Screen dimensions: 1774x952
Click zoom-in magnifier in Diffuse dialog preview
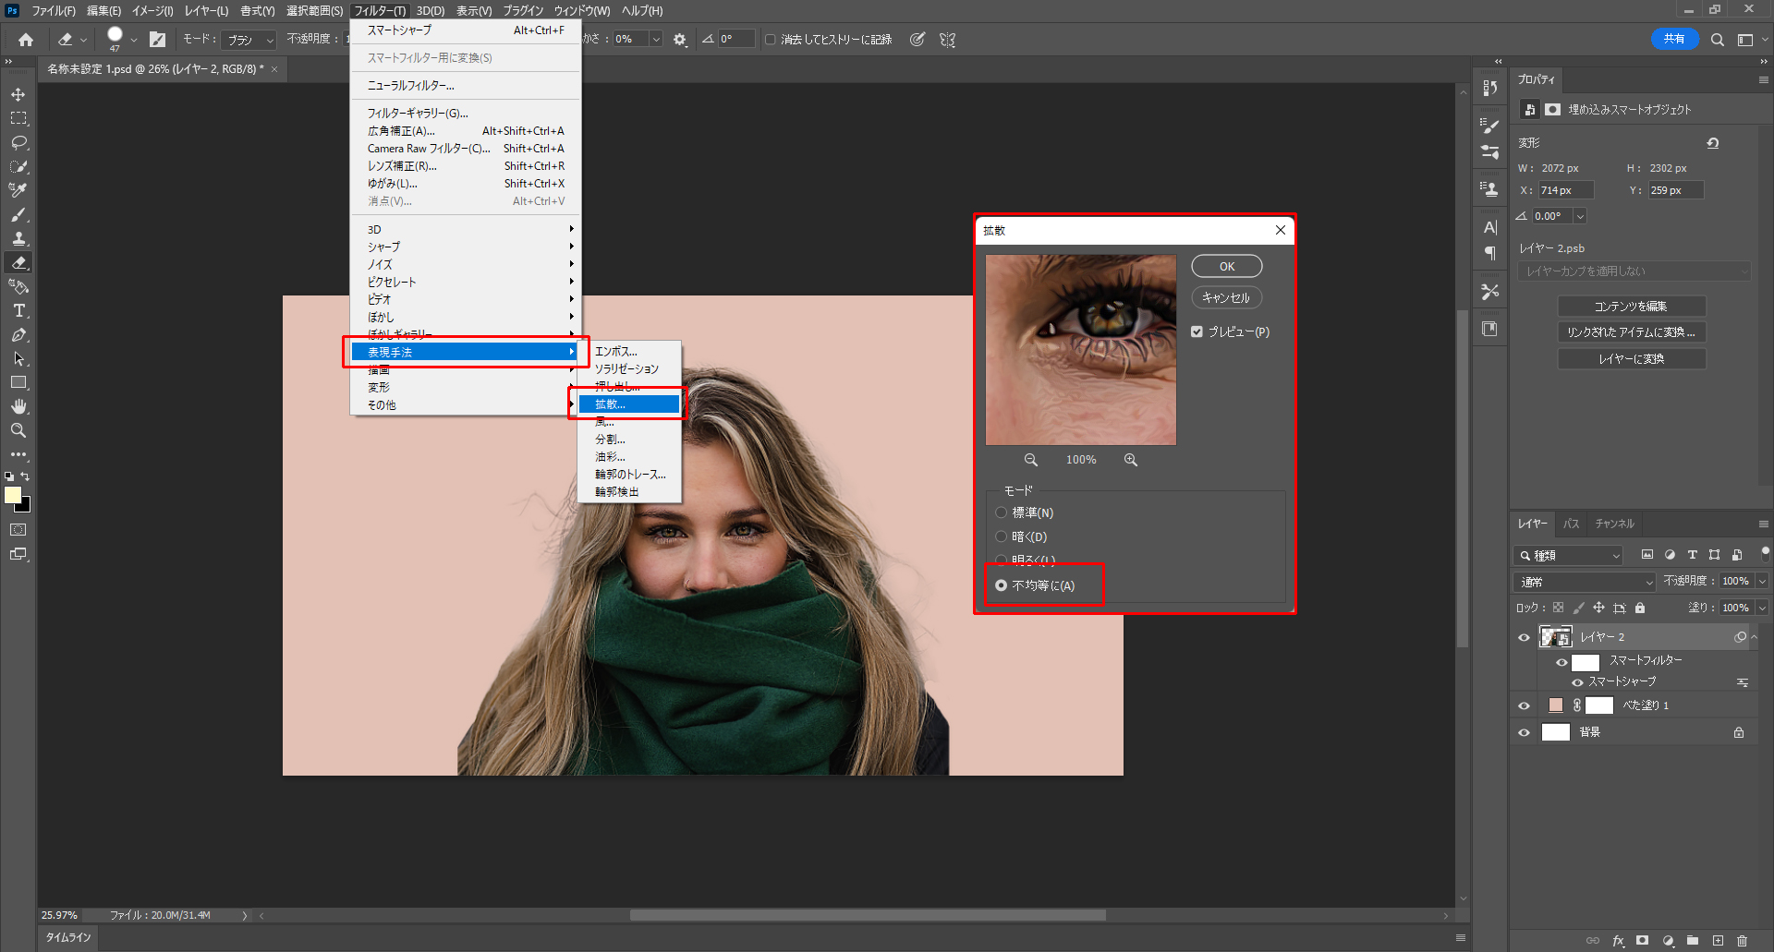(x=1130, y=460)
